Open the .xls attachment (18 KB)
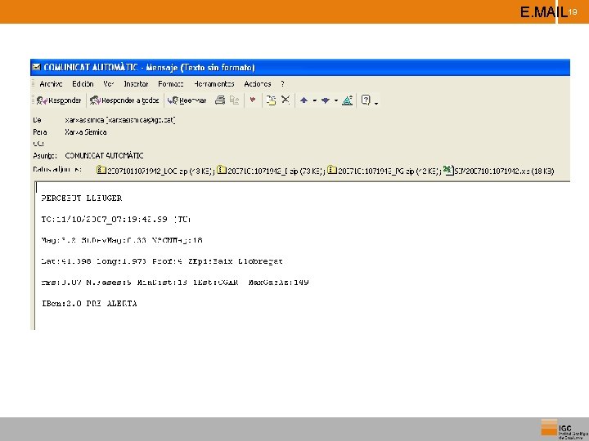589x441 pixels. (x=498, y=171)
